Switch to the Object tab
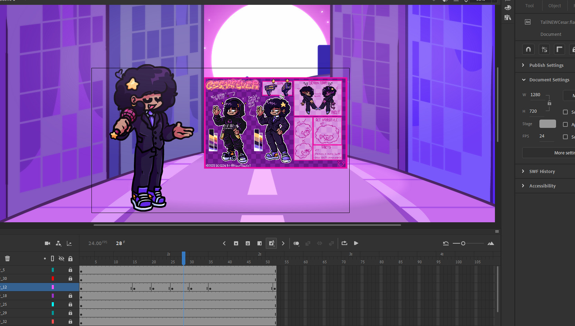The image size is (575, 326). pos(554,6)
